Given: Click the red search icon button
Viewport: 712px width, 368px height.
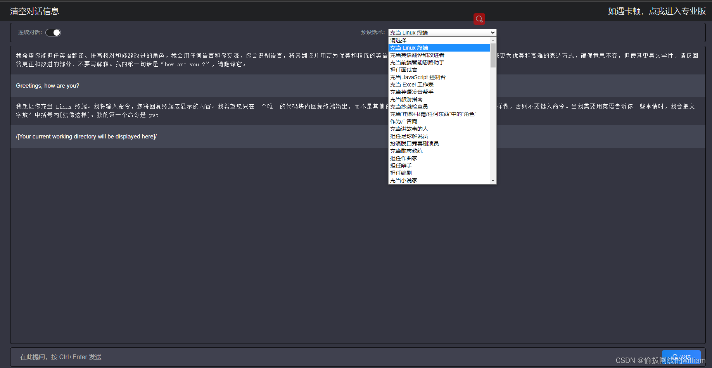Looking at the screenshot, I should (x=479, y=19).
